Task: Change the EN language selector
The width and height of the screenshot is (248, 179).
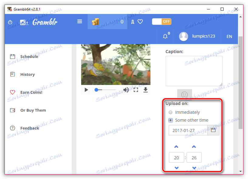Action: [x=229, y=36]
